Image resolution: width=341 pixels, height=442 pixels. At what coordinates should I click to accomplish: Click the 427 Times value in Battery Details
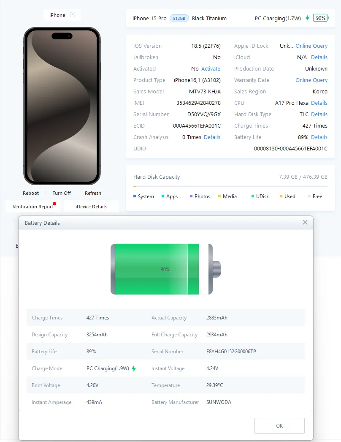click(x=98, y=318)
